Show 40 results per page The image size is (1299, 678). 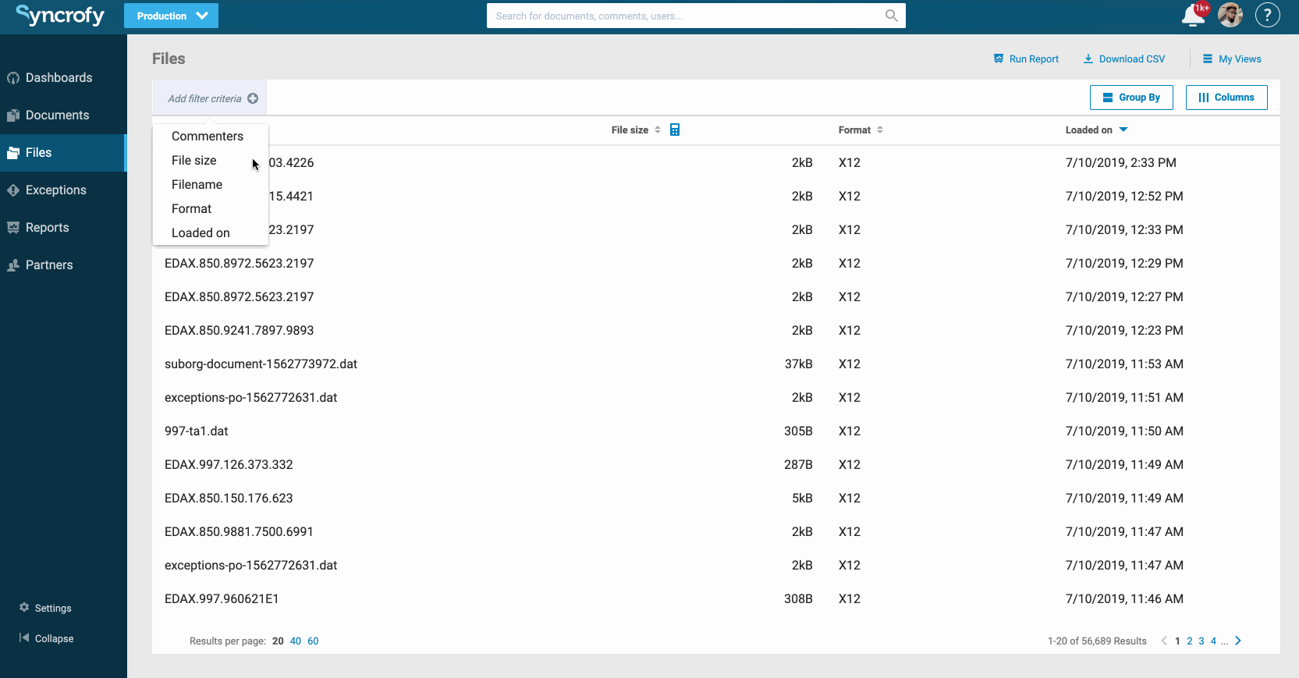296,641
